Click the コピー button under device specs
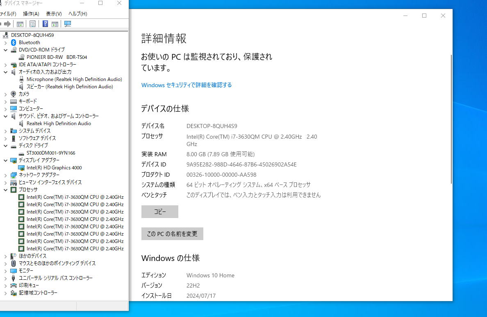 (x=159, y=211)
